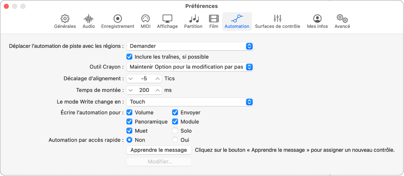Open the Générales preferences icon
The height and width of the screenshot is (176, 404).
65,21
